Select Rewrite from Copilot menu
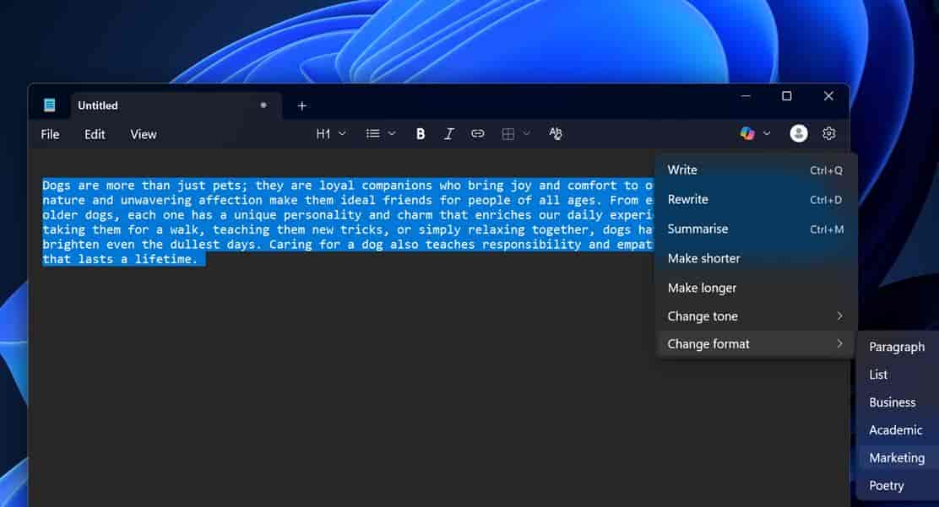Viewport: 939px width, 507px height. coord(755,199)
